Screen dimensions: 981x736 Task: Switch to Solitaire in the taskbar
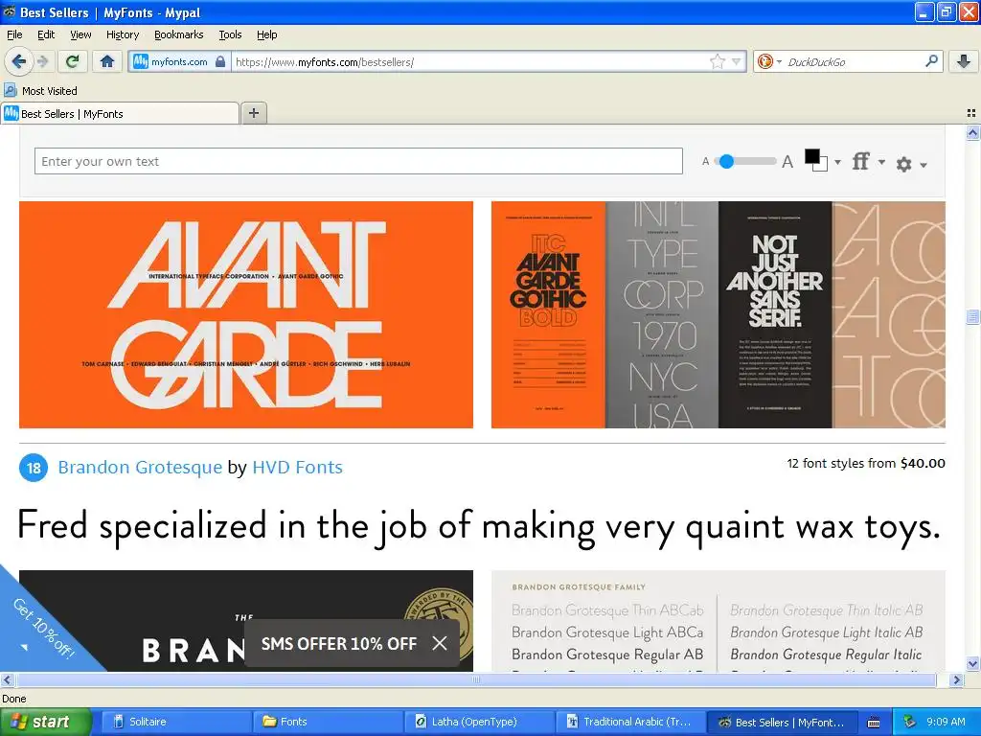[x=175, y=722]
